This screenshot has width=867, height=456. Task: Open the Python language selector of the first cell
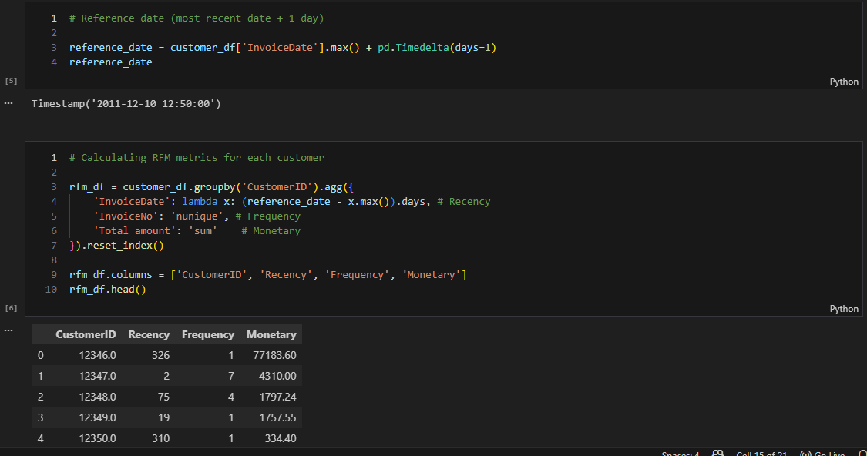click(x=844, y=81)
